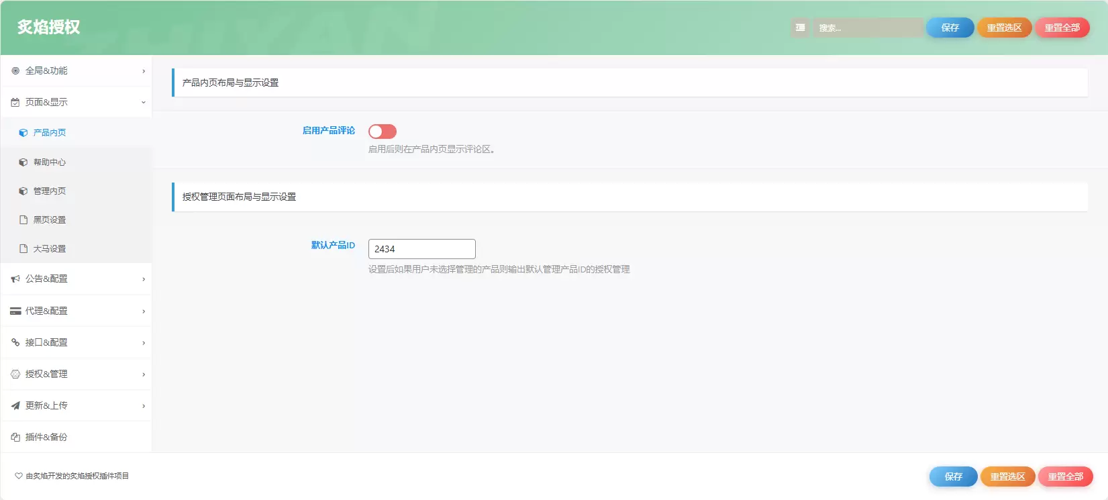Open the 帮助中心 submenu item

click(76, 162)
